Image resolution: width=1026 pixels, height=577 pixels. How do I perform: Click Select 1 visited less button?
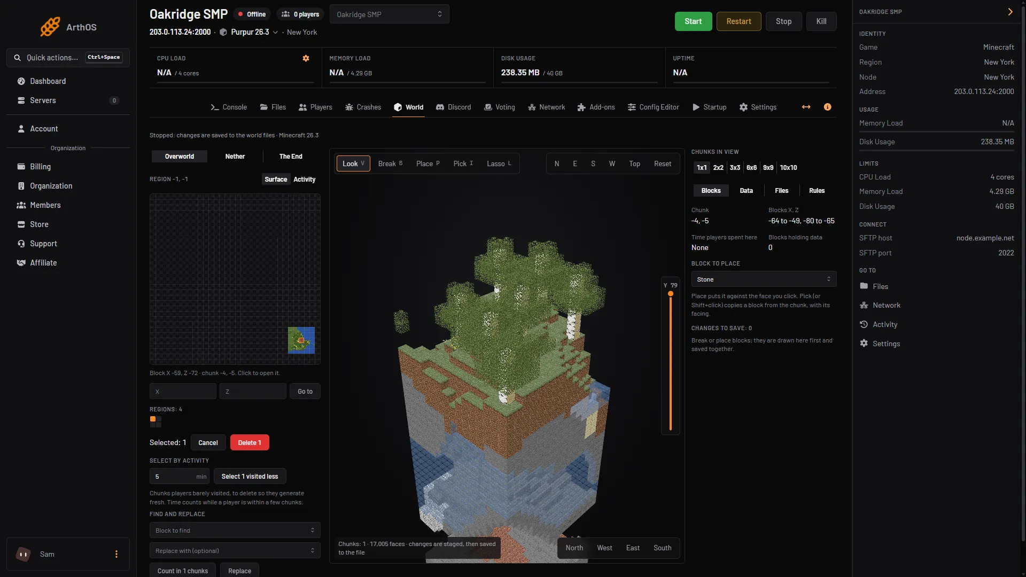coord(250,477)
